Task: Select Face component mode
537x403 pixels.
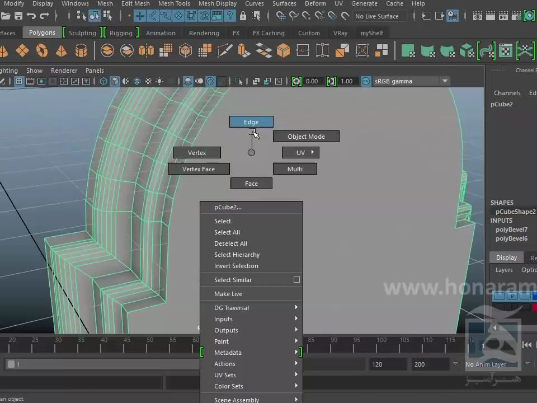Action: pos(251,184)
